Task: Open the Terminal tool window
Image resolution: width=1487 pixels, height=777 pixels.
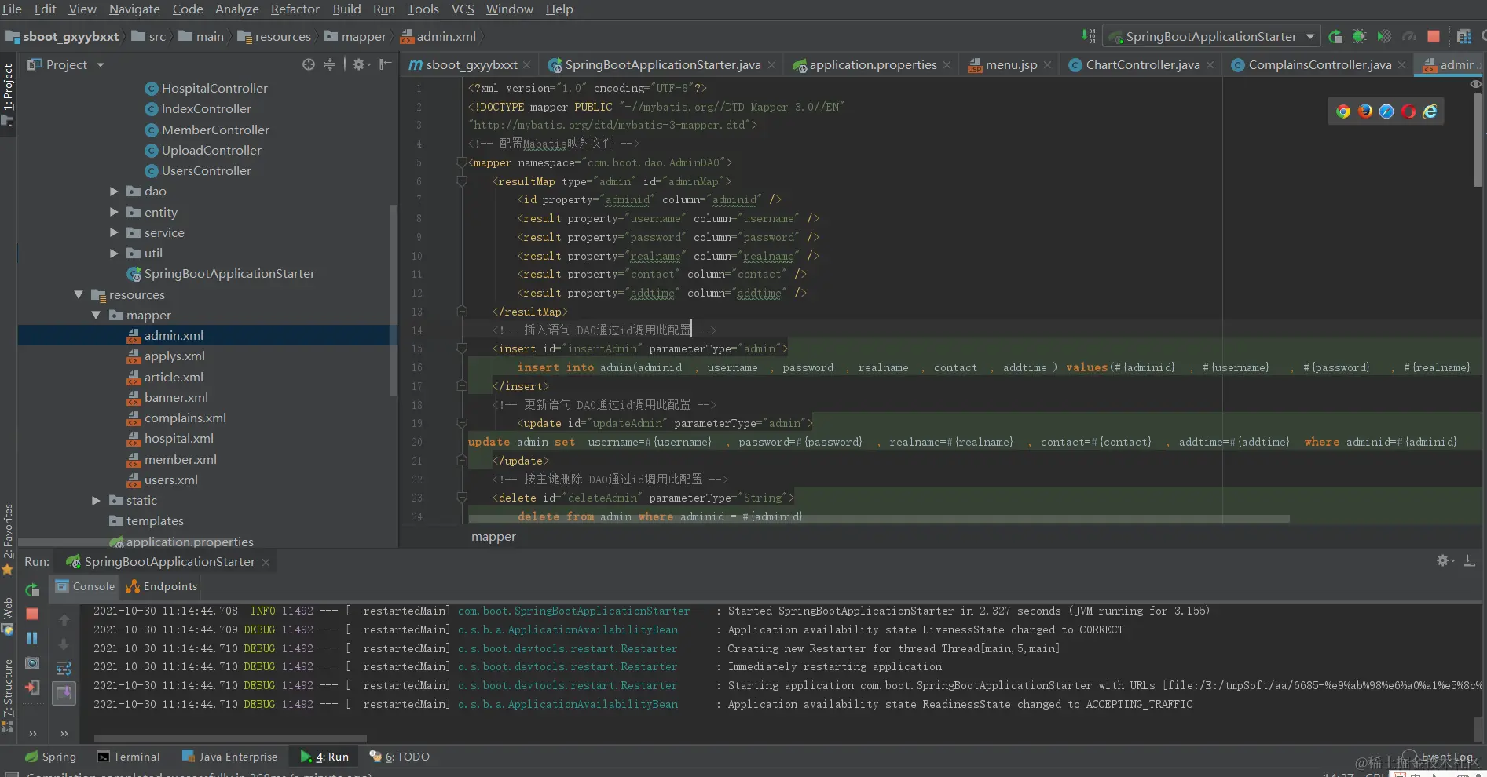Action: pyautogui.click(x=128, y=757)
